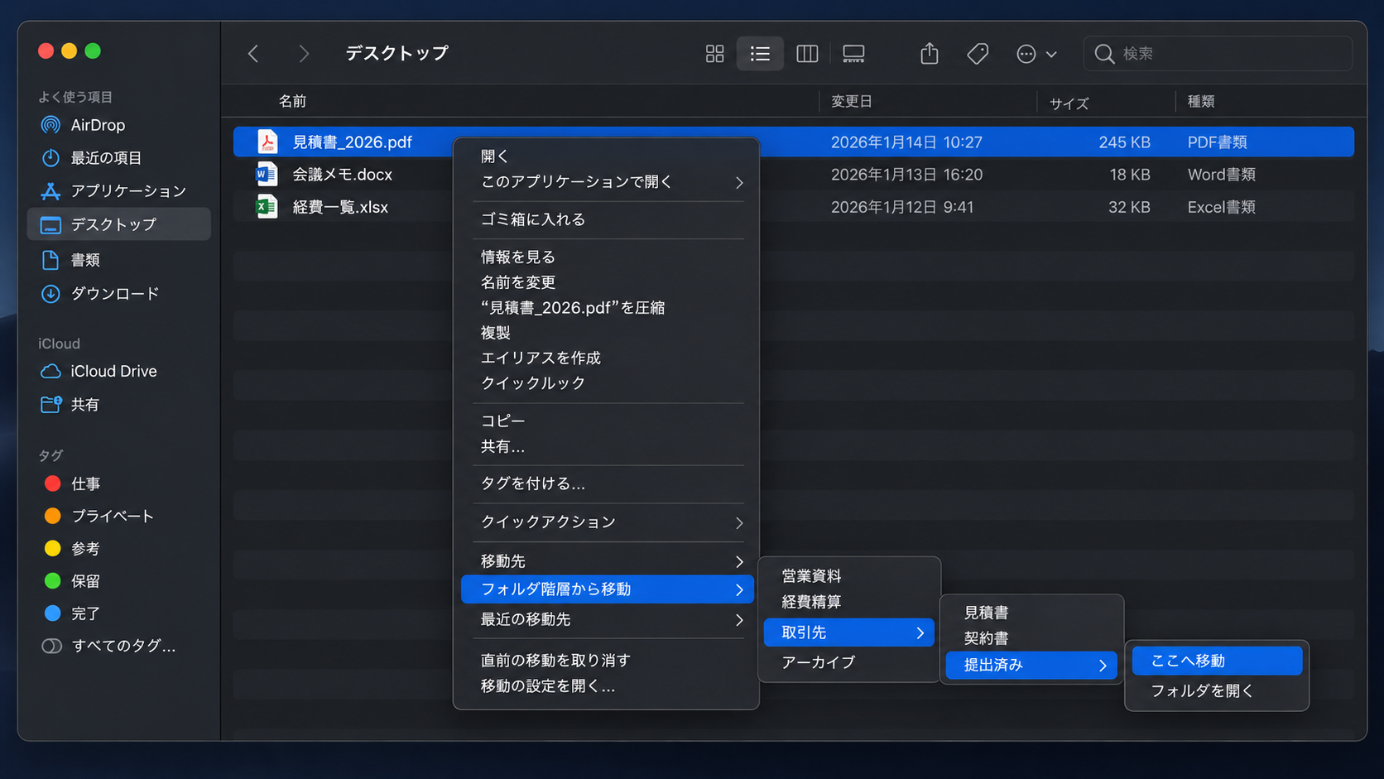Select the 経費一覧.xlsx file
1384x779 pixels.
793,207
